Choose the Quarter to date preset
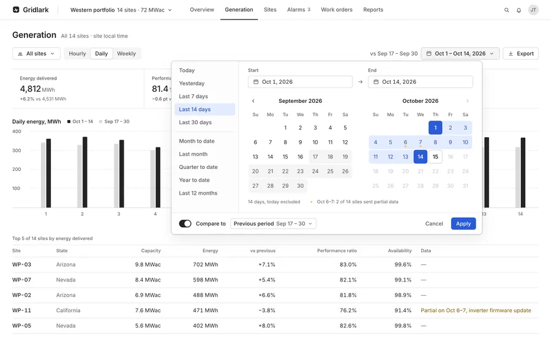 [x=204, y=167]
